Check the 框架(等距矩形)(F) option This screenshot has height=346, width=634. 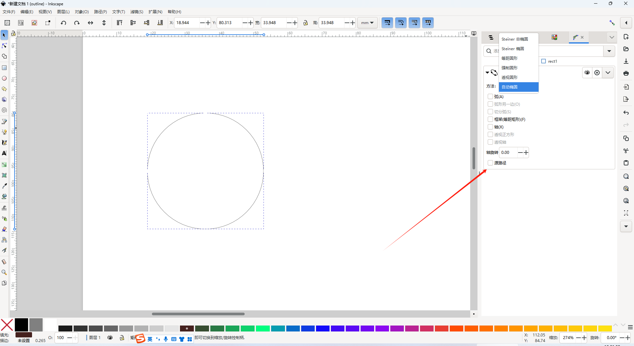click(490, 120)
